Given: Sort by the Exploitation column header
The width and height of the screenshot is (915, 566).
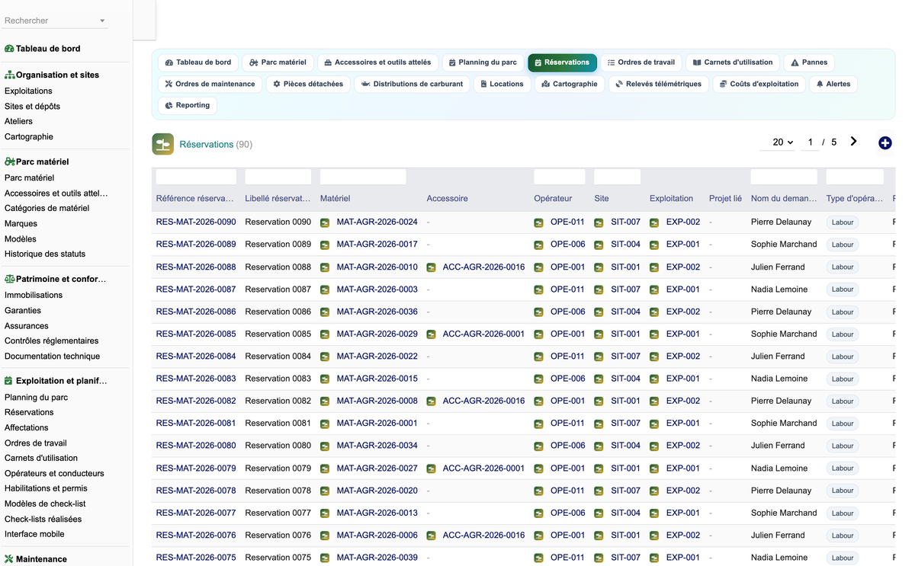Looking at the screenshot, I should pos(671,199).
